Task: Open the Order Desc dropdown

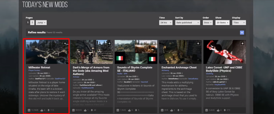Action: [208, 23]
